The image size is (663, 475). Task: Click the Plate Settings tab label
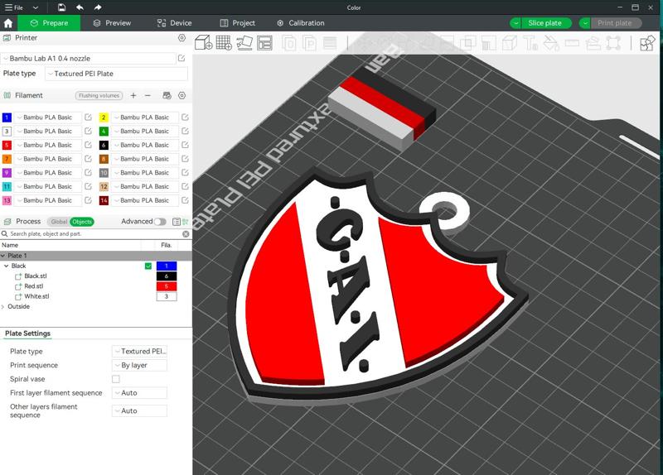click(x=27, y=333)
